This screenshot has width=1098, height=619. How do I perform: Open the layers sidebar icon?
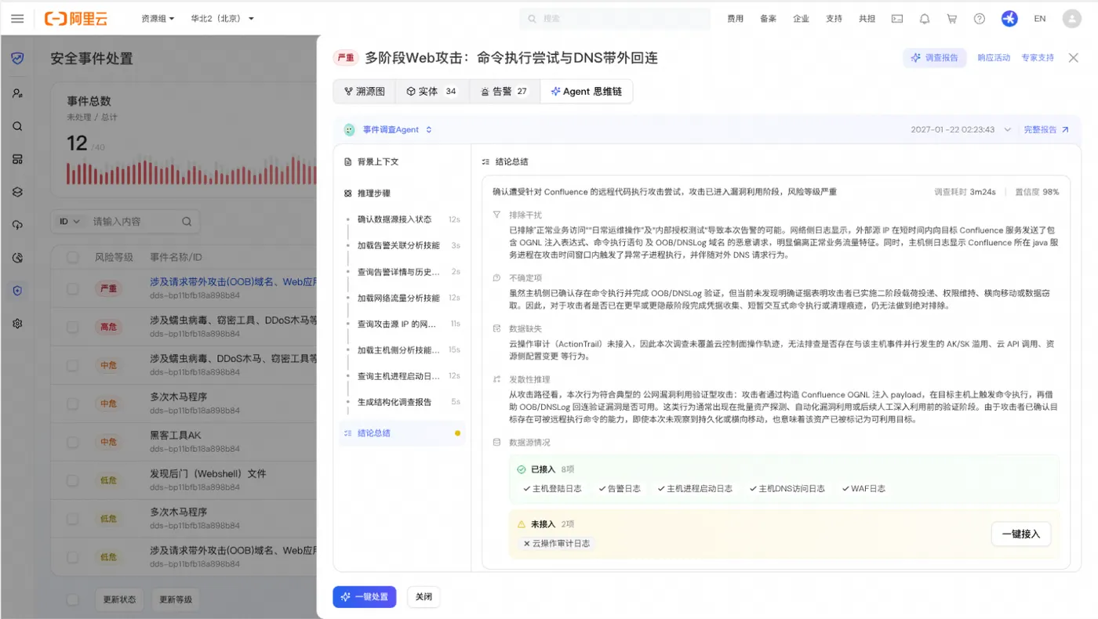[17, 192]
